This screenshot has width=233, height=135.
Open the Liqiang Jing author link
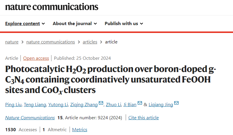pos(161,105)
